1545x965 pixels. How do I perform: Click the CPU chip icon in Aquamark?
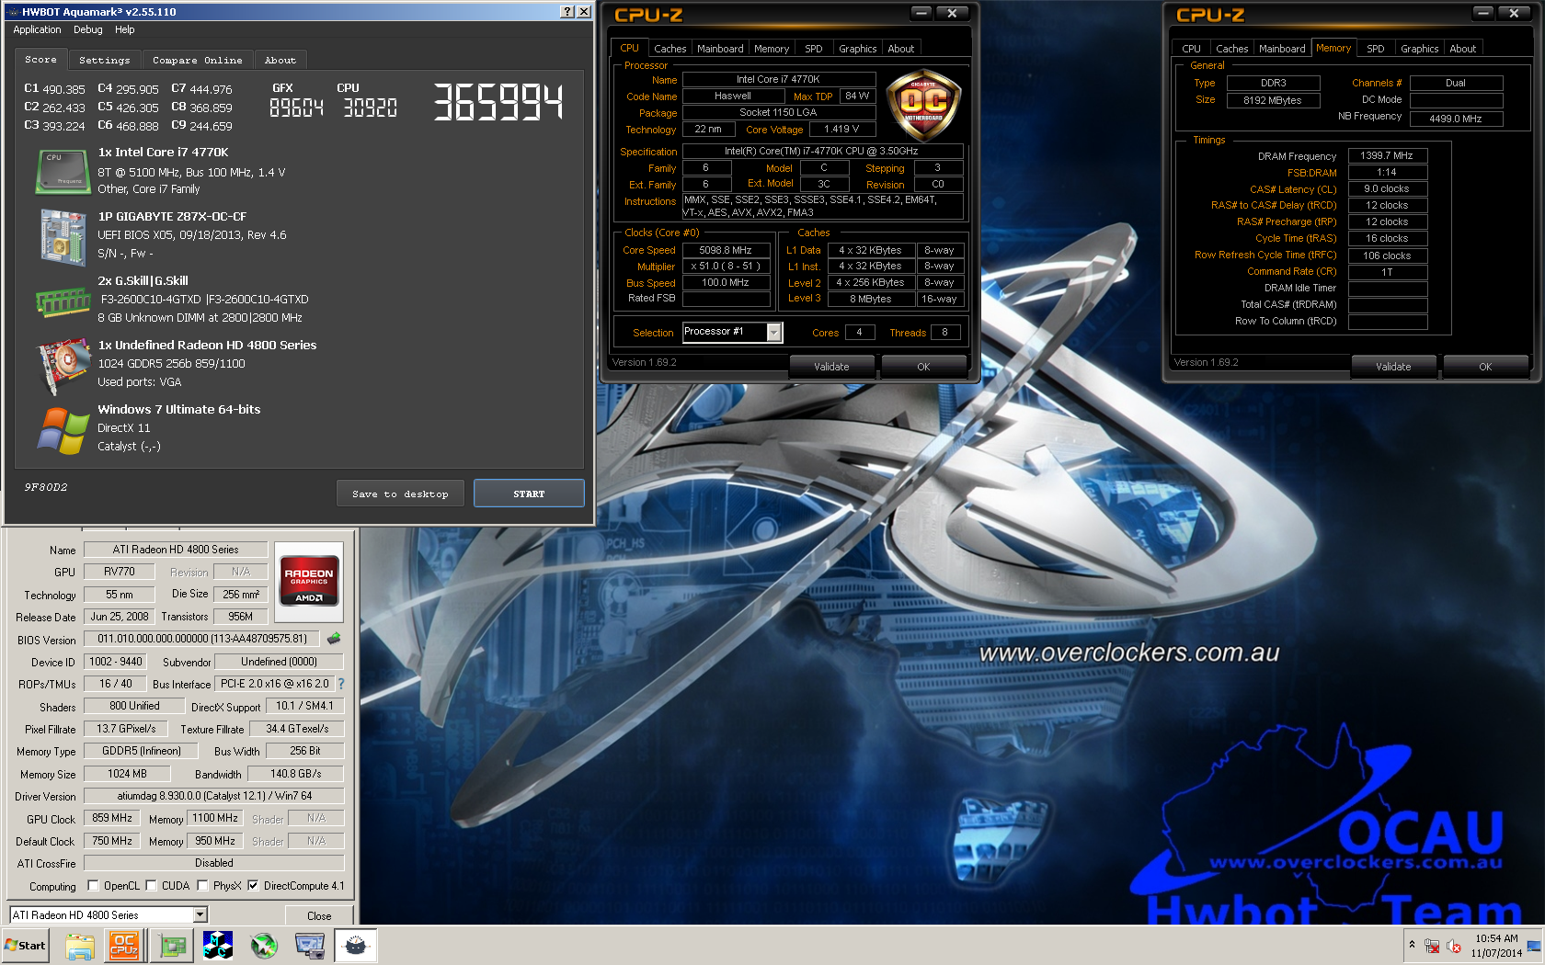tap(62, 172)
